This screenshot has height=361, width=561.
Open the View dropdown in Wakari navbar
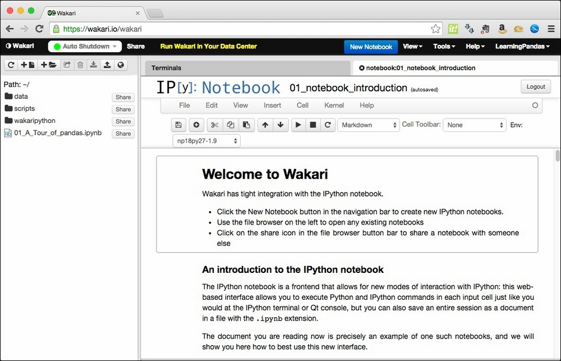(412, 47)
